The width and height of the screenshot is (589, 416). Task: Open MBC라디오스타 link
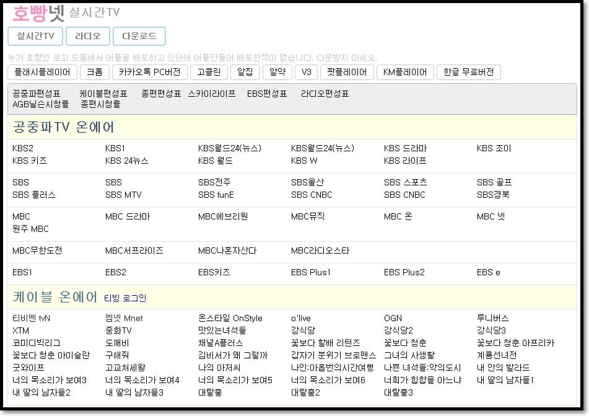coord(320,250)
